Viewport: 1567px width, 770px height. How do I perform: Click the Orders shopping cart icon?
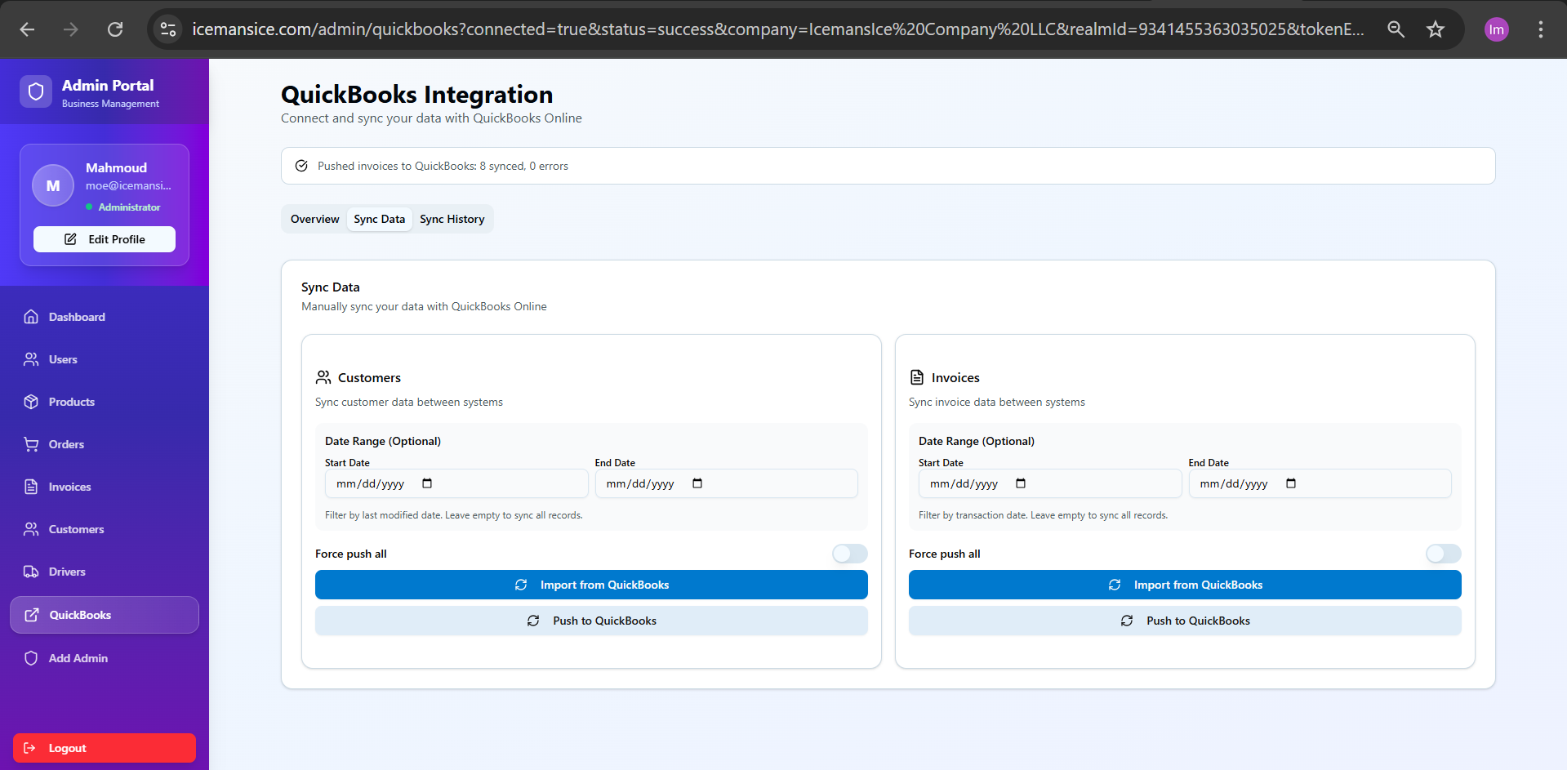pyautogui.click(x=31, y=444)
